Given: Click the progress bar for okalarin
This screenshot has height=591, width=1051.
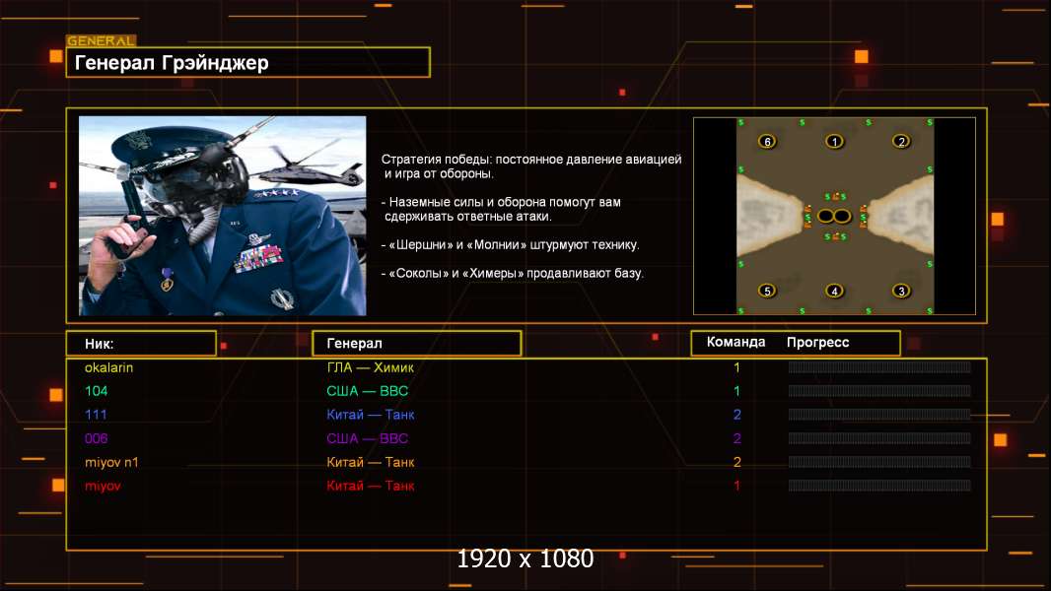Looking at the screenshot, I should click(879, 367).
